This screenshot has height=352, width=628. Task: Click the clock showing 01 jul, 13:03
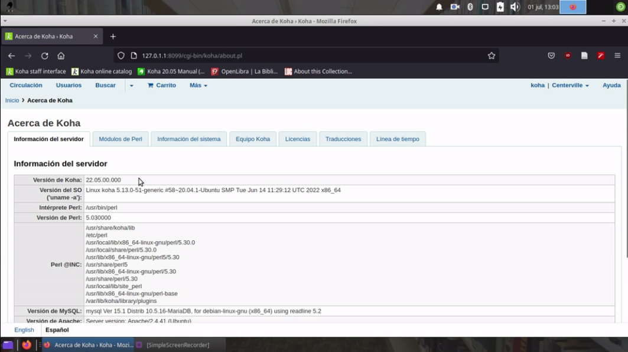click(x=543, y=7)
